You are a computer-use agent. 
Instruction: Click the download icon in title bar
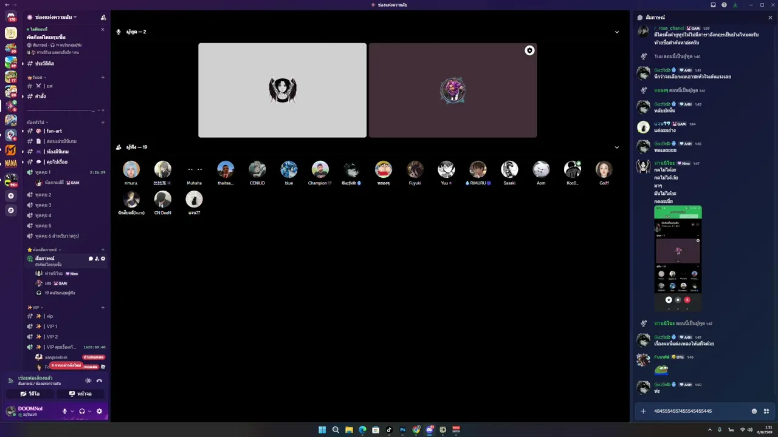coord(735,5)
